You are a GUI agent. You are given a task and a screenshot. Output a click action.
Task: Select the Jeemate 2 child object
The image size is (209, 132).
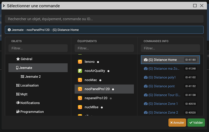38,77
